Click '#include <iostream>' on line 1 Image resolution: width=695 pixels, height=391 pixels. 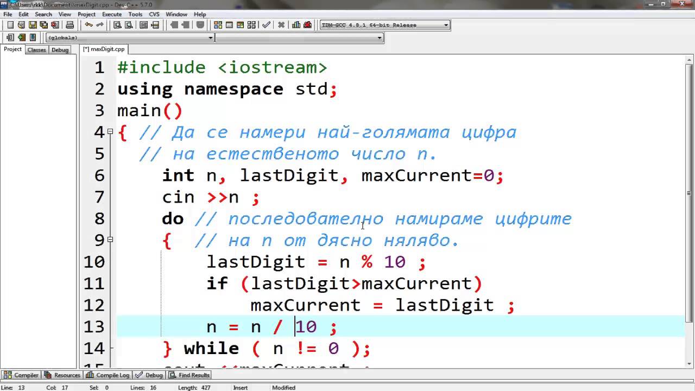[x=222, y=67]
